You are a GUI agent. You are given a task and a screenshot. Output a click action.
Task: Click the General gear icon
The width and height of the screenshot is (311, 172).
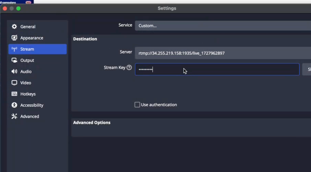pos(14,27)
